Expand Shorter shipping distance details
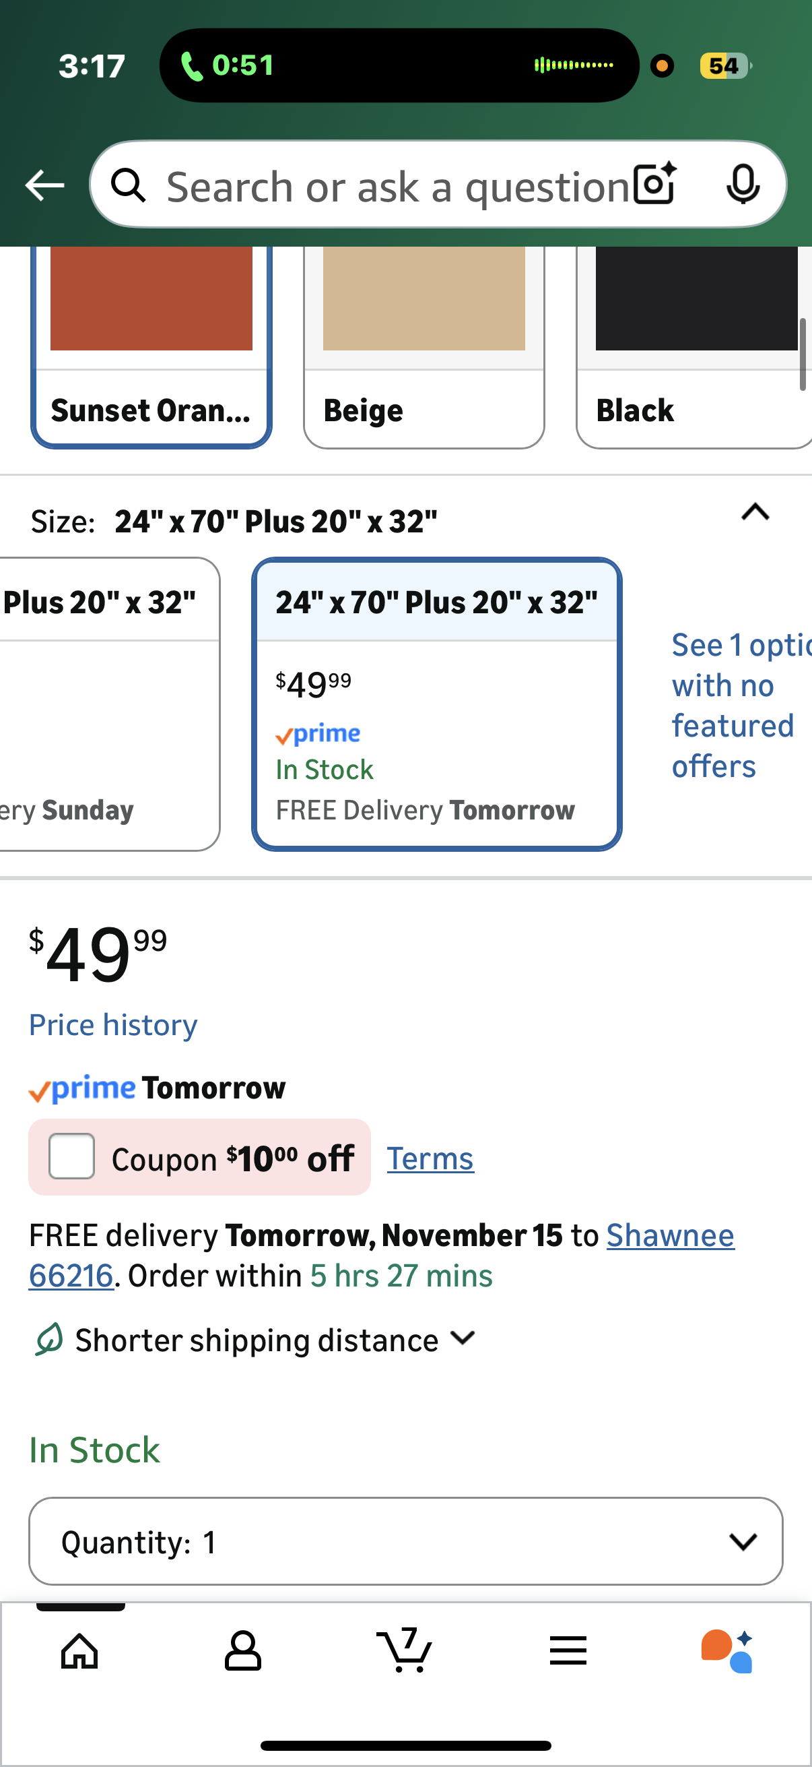Screen dimensions: 812x1767 pyautogui.click(x=463, y=1339)
